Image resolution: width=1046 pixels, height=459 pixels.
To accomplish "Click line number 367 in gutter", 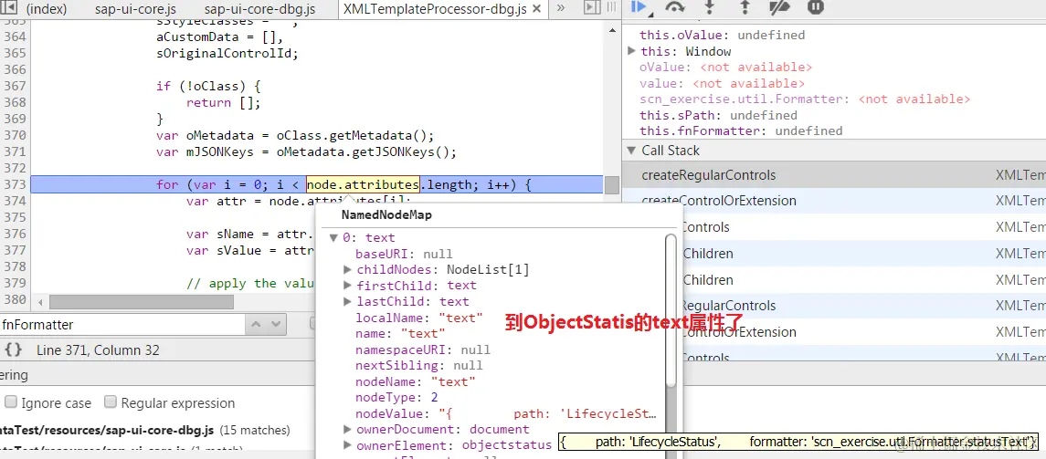I will pyautogui.click(x=15, y=86).
